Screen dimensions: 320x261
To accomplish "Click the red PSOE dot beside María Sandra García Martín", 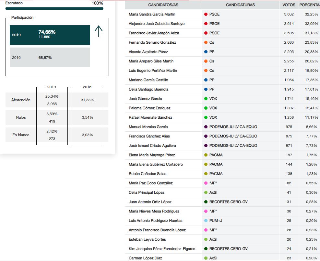I will [x=206, y=14].
